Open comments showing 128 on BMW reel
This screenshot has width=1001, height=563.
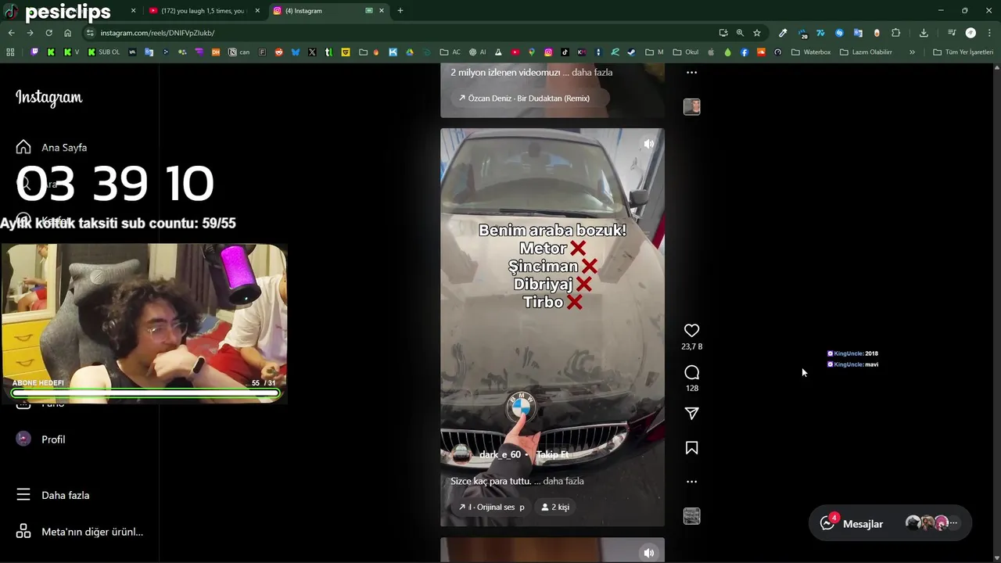pos(691,372)
